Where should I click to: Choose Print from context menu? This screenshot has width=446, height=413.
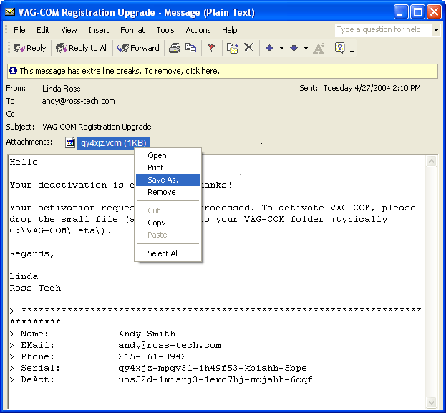click(x=168, y=167)
